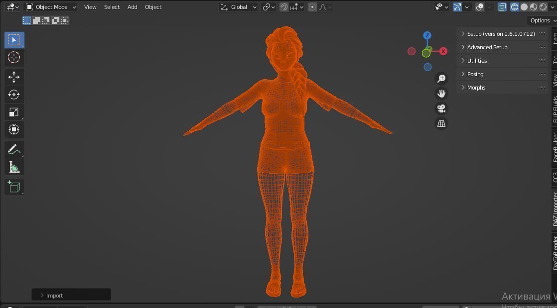Set selection mode to Set (new selection)
The image size is (557, 308).
(27, 20)
